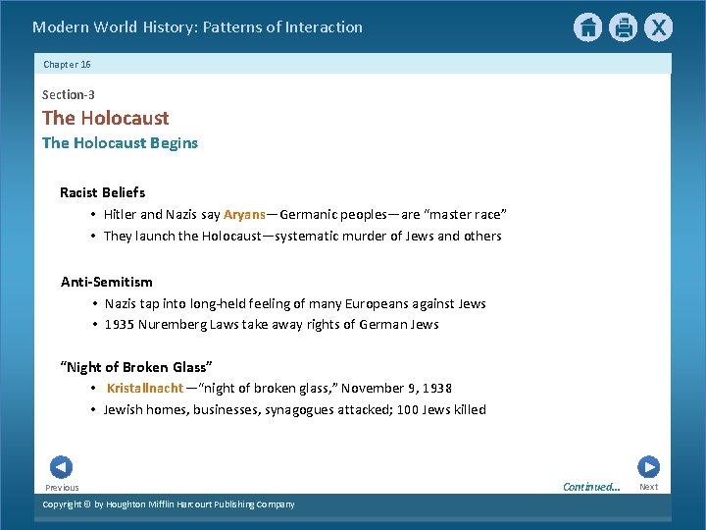Open the highlighted term Aryans
706x530 pixels.
244,215
